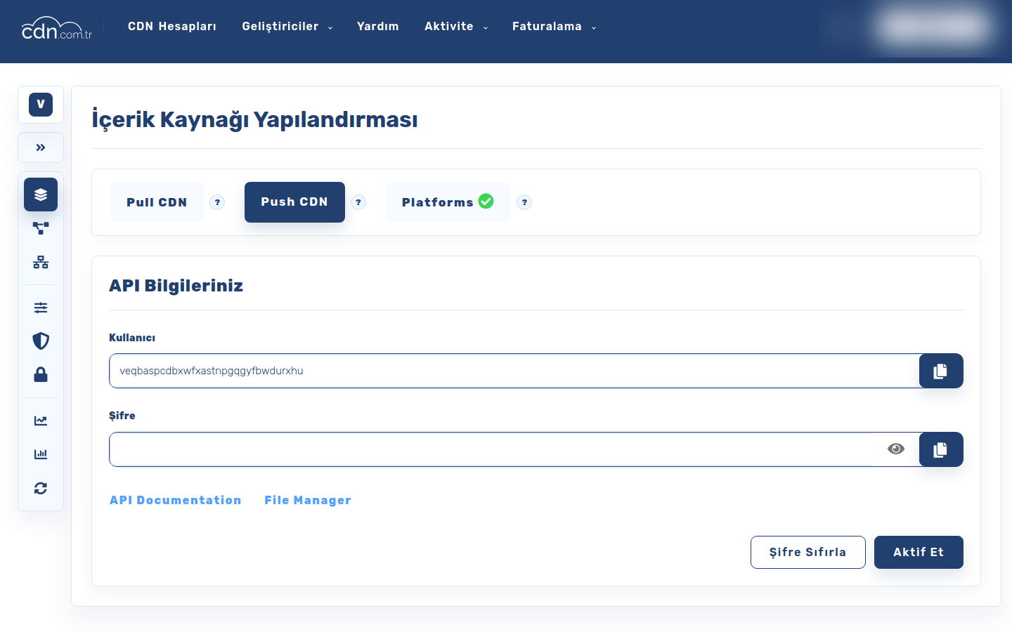Open the flow diagram sidebar icon
This screenshot has width=1012, height=632.
click(x=41, y=228)
